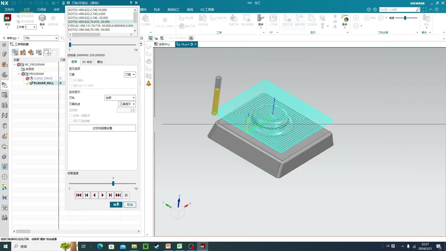Open the clock history icon in resource bar
Image resolution: width=446 pixels, height=251 pixels.
coord(5,177)
